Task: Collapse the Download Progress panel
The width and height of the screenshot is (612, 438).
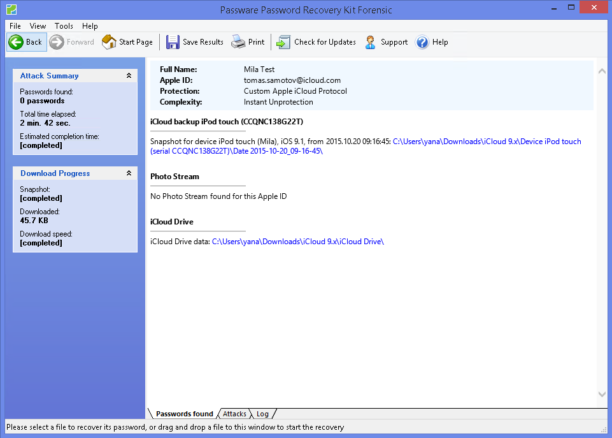Action: [129, 173]
